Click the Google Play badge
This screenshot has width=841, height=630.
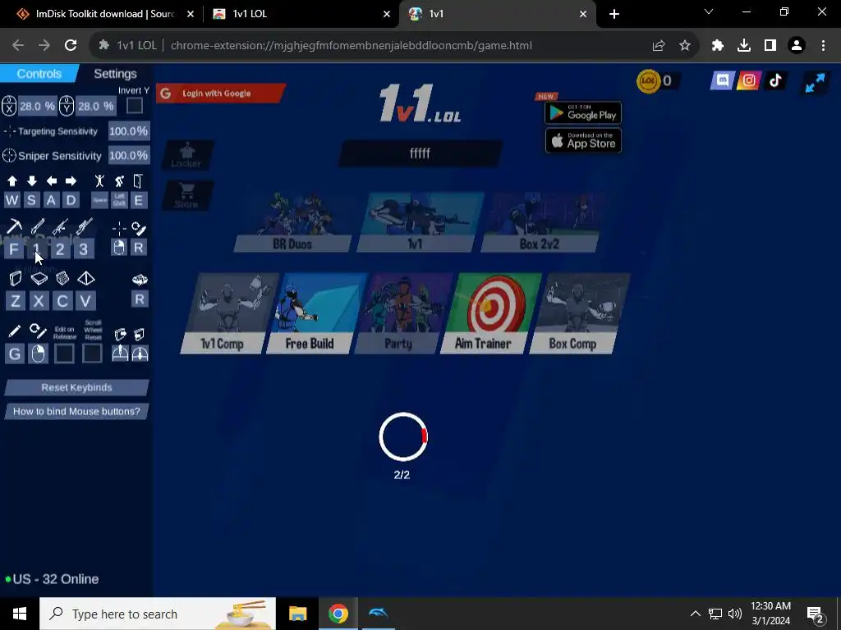583,112
